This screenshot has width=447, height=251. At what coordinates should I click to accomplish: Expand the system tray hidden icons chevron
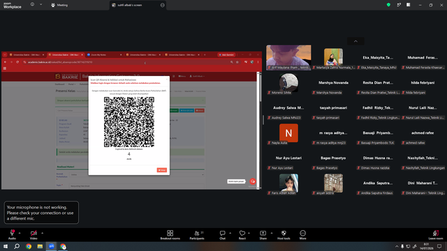point(397,246)
